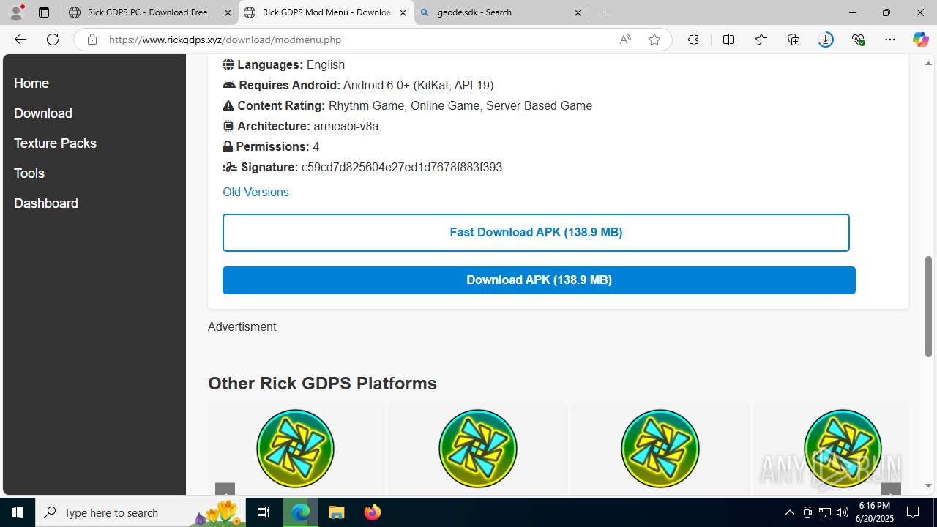937x527 pixels.
Task: Open Tab actions menu icon
Action: click(44, 12)
